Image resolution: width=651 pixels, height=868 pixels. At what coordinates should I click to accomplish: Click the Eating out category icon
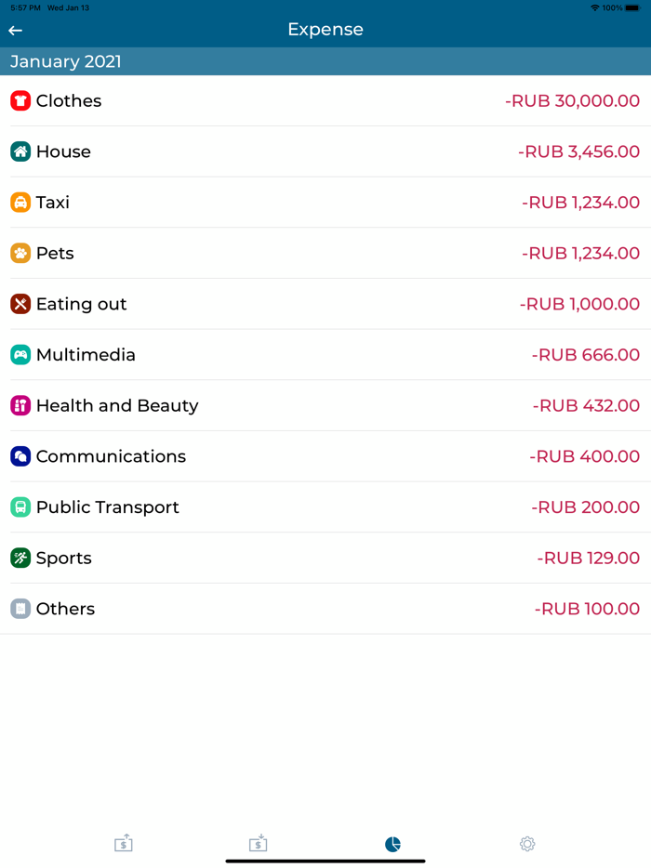22,304
